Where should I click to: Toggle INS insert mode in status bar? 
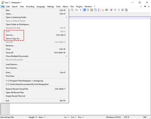(x=145, y=117)
